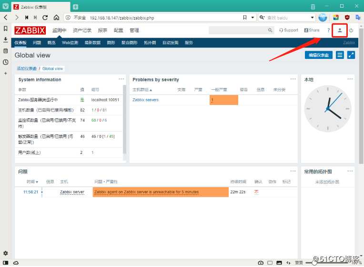Click the red shield extension icon
The width and height of the screenshot is (364, 267).
(347, 18)
